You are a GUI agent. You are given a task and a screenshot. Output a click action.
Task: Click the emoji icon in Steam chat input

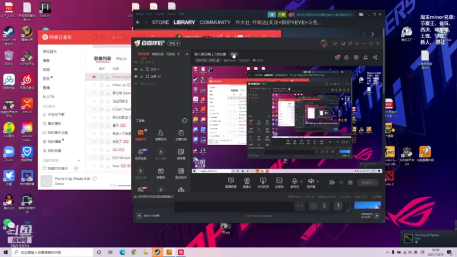coord(313,206)
